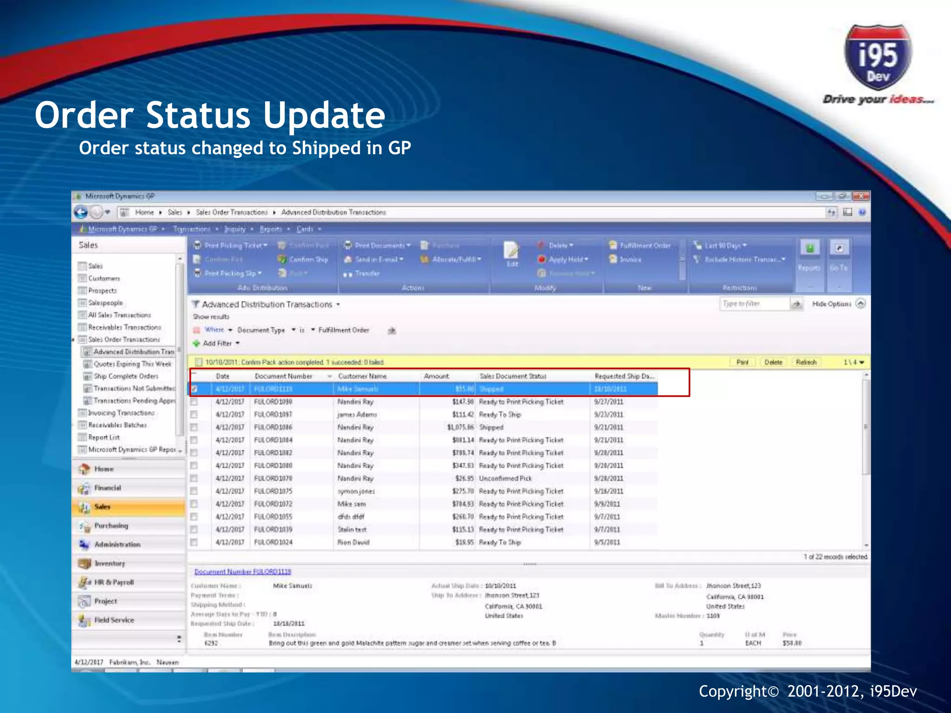Click the help icon in address bar

pyautogui.click(x=862, y=212)
